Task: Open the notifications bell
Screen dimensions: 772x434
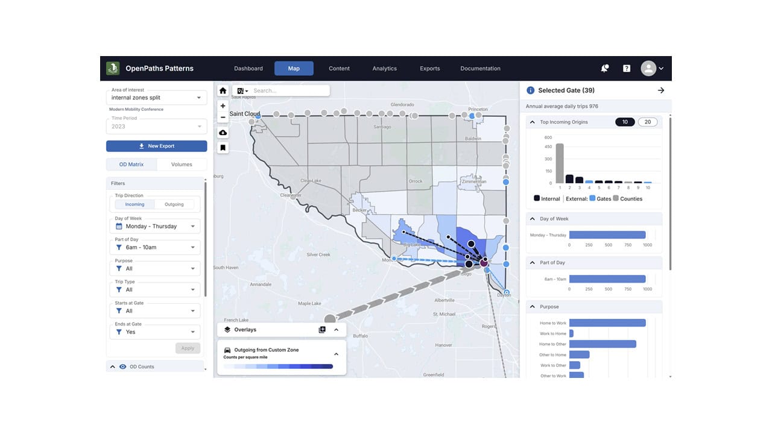Action: [604, 68]
